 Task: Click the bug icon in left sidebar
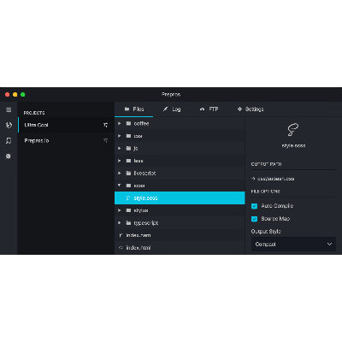[x=9, y=156]
